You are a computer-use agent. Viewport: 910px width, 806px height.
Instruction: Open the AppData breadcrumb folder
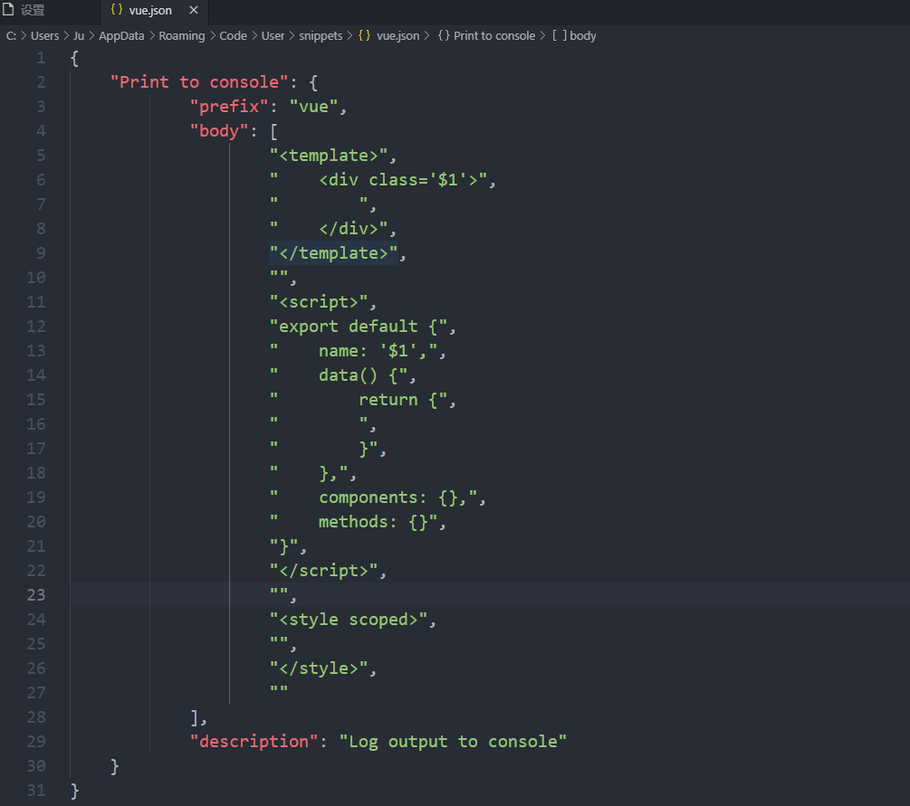coord(121,36)
